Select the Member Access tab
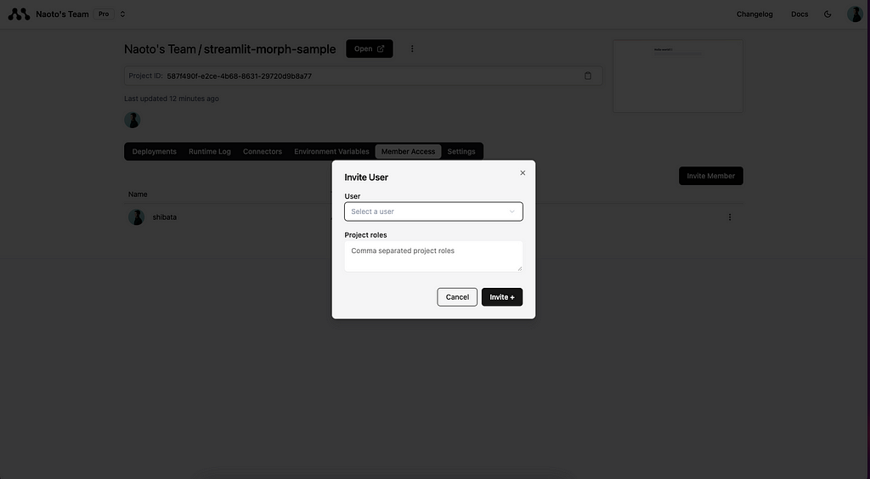This screenshot has width=870, height=479. (x=408, y=151)
